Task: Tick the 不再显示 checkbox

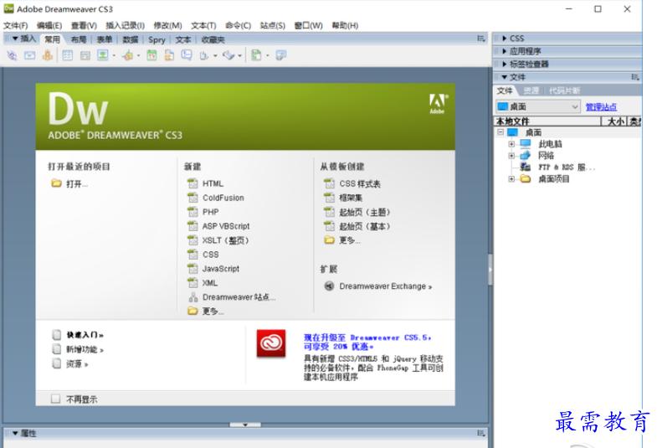Action: point(56,399)
